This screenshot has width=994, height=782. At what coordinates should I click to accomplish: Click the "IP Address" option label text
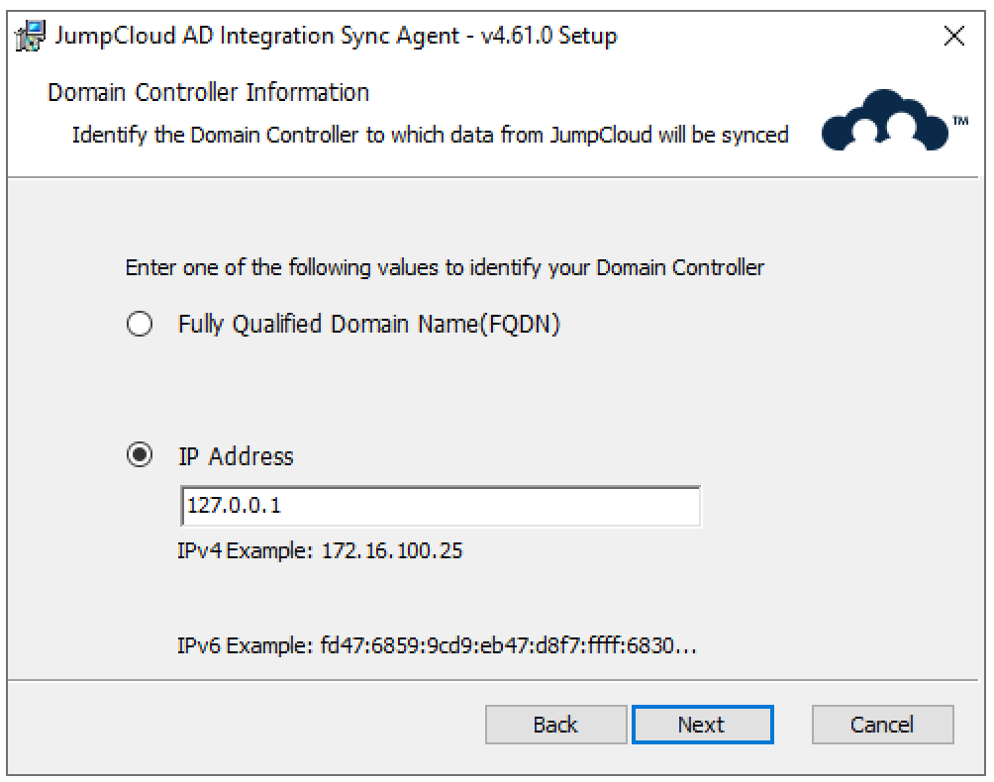(x=235, y=456)
